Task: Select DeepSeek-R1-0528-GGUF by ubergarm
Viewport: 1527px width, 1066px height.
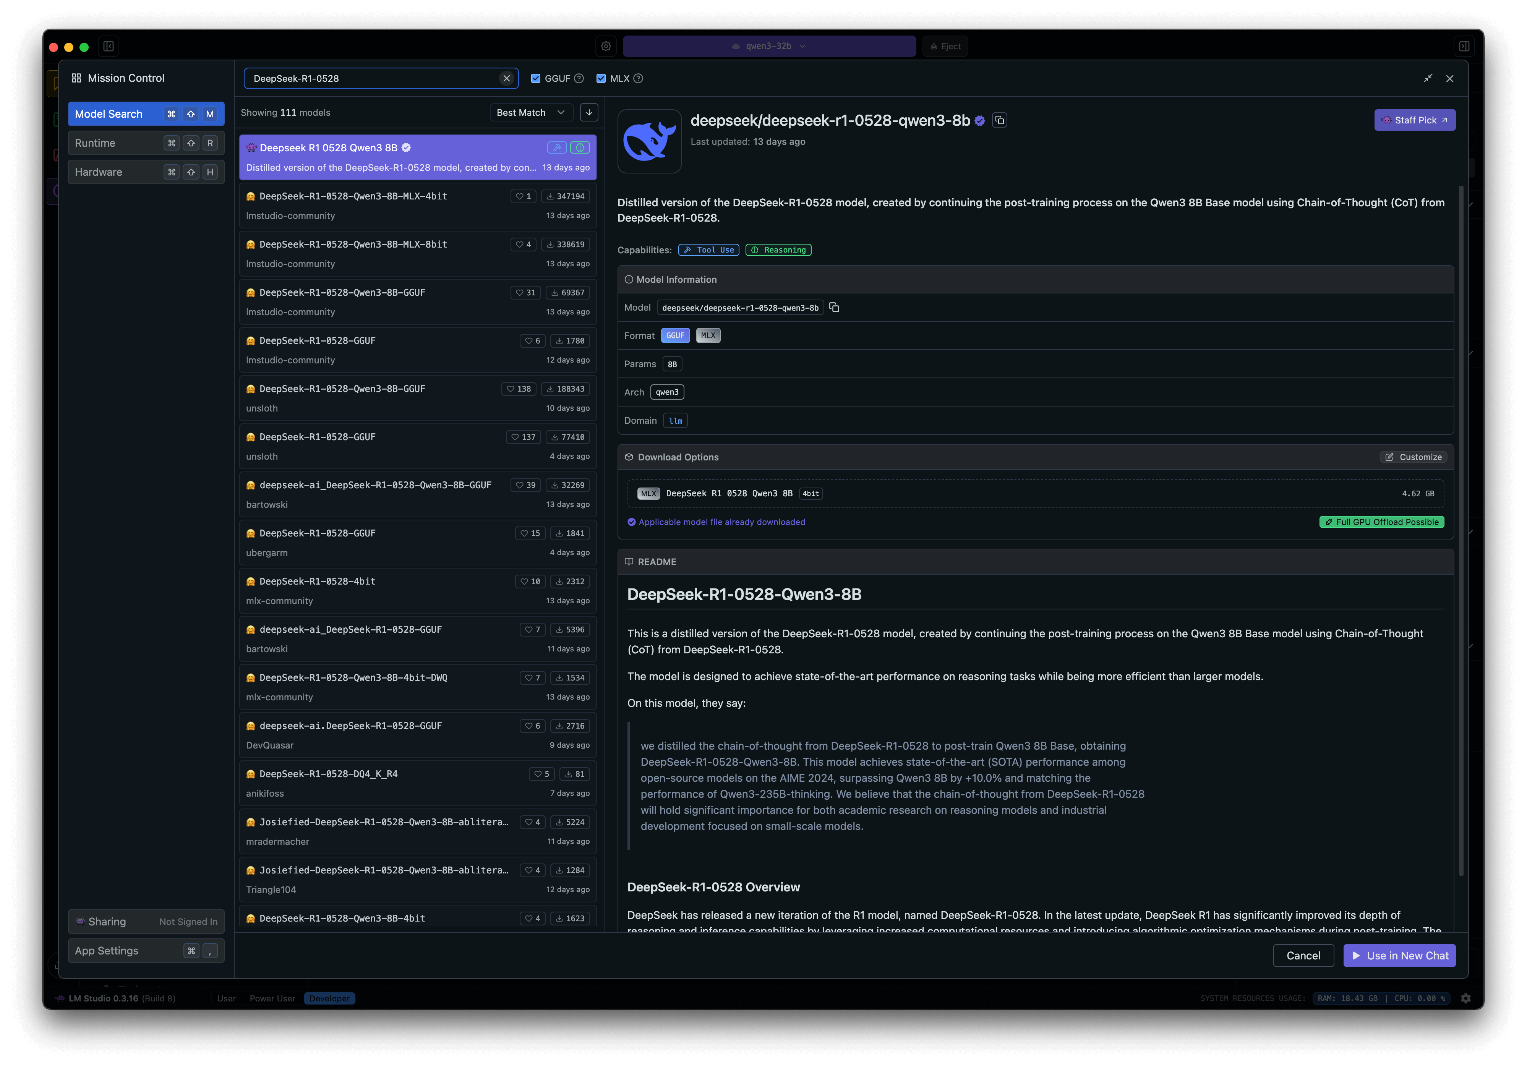Action: pyautogui.click(x=418, y=543)
